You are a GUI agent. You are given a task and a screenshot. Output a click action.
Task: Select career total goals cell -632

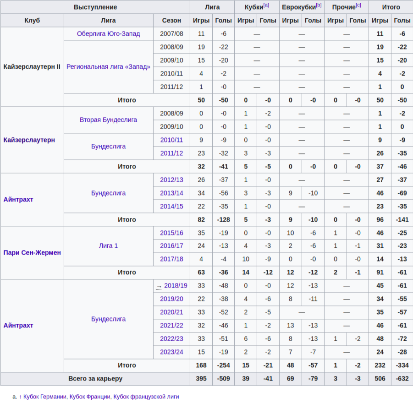[x=402, y=379]
